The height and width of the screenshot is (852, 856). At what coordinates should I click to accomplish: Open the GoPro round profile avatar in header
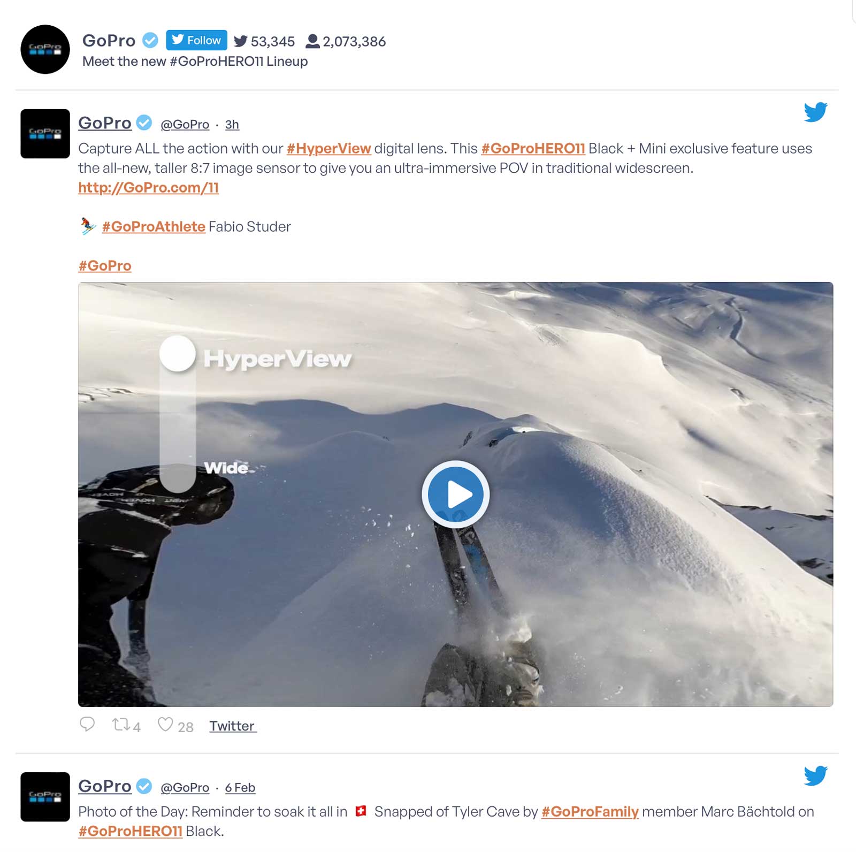tap(45, 49)
